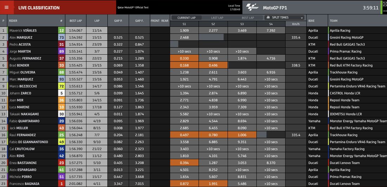Viewport: 387px width, 187px height.
Task: Click Cal CRUTCHLOW rider name
Action: [22, 149]
